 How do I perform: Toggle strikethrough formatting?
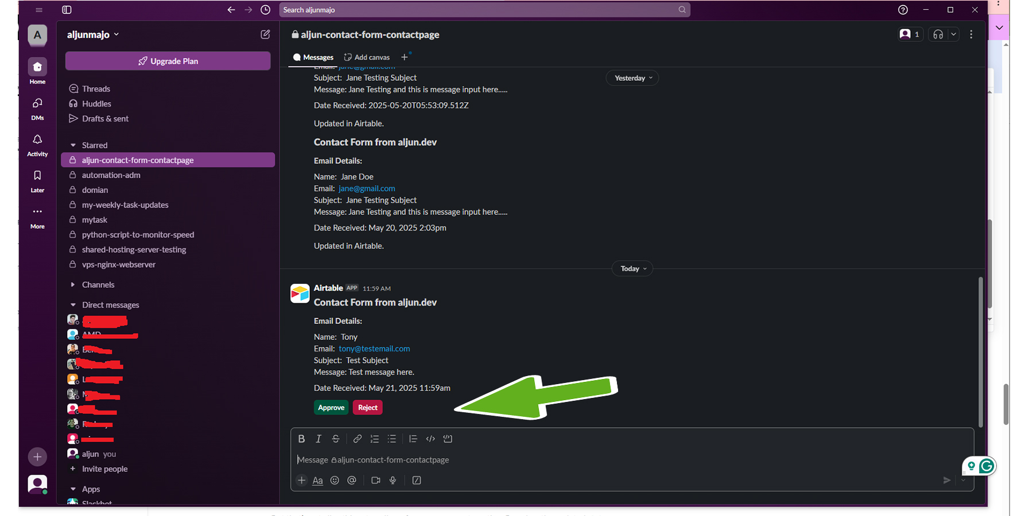click(x=336, y=439)
